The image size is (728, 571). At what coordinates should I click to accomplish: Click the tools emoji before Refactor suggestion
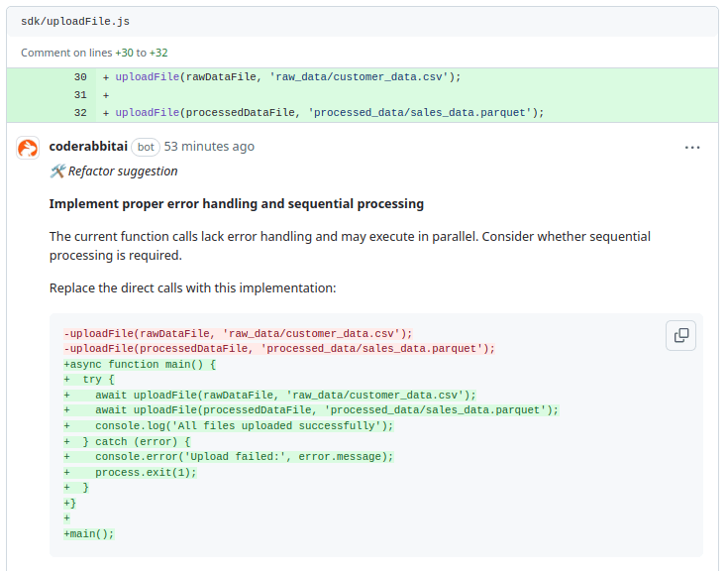tap(57, 171)
